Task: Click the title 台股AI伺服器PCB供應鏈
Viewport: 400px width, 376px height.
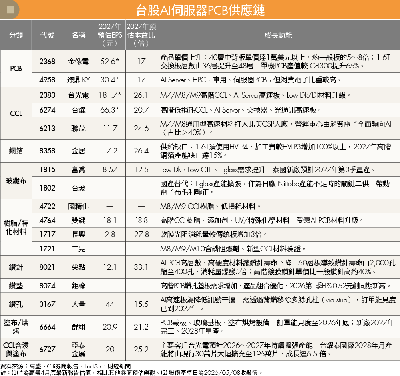Action: 200,10
